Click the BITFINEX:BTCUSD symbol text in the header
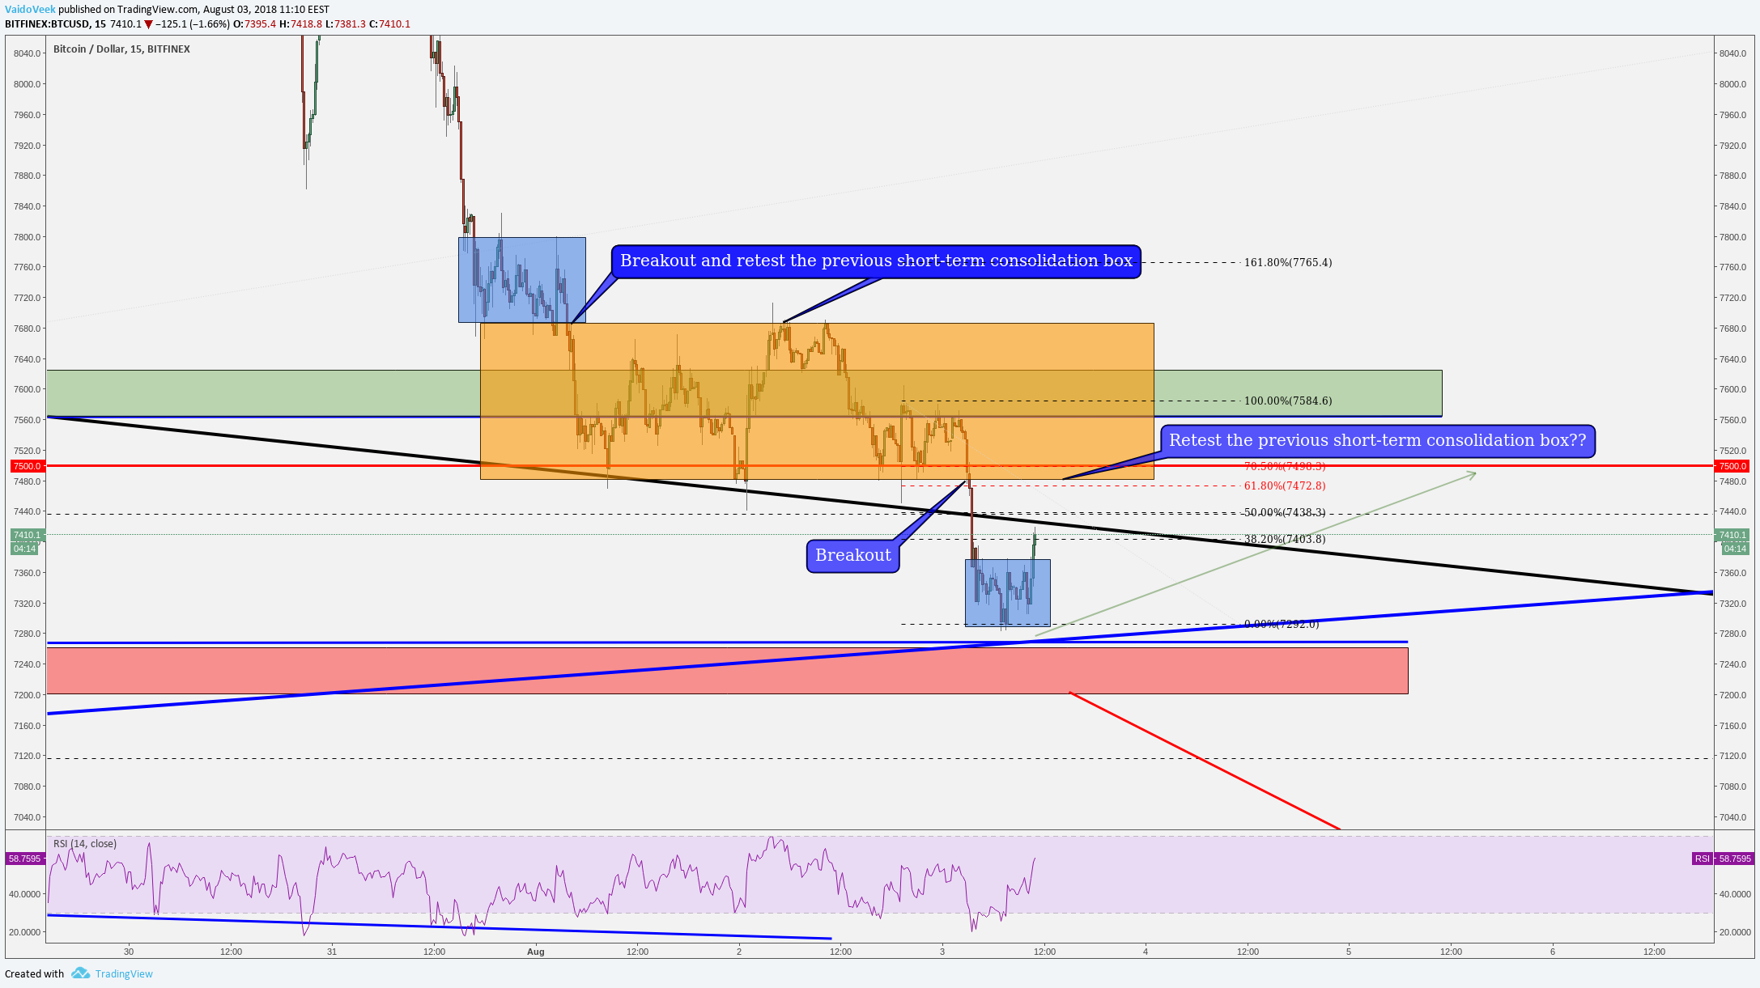 pos(47,24)
